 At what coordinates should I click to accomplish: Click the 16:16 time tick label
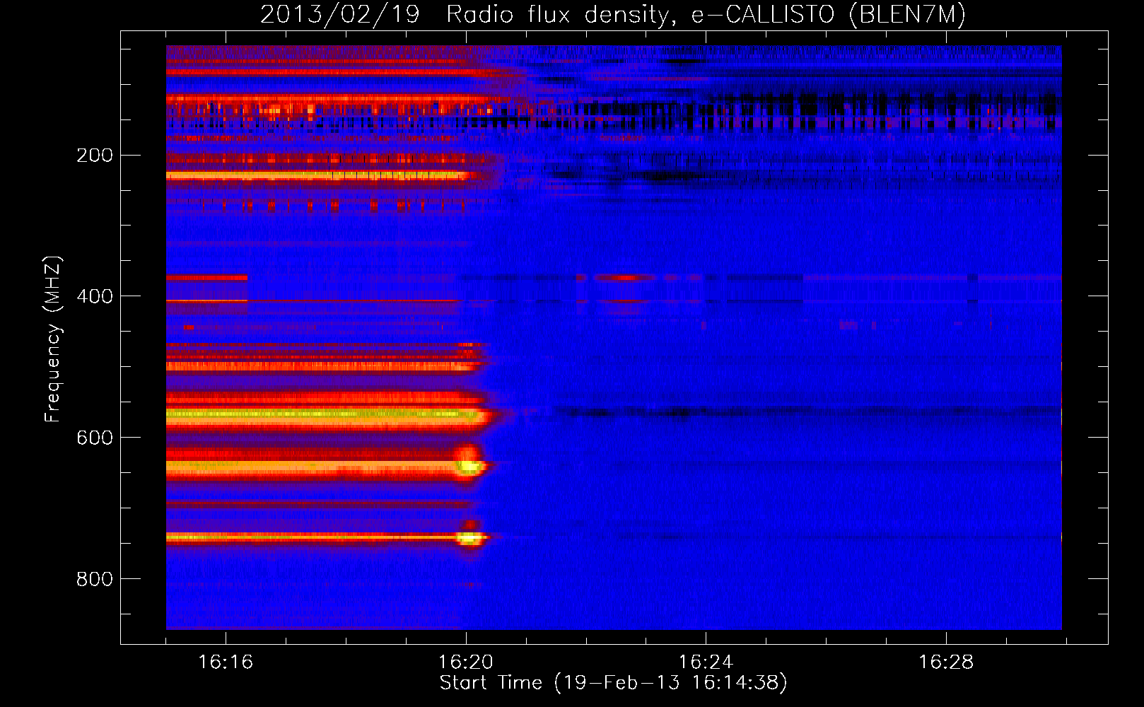coord(226,662)
